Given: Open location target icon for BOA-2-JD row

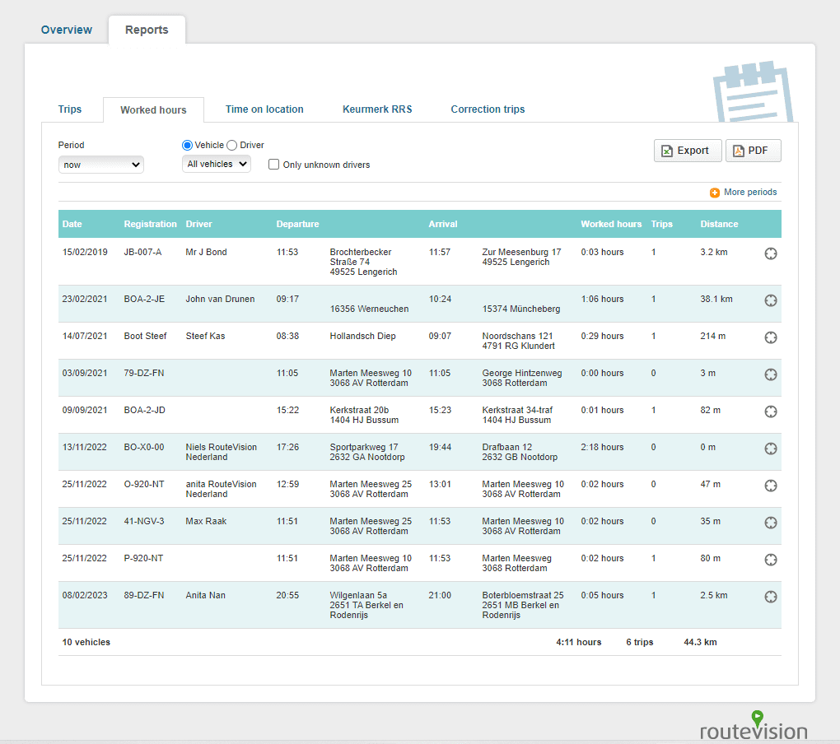Looking at the screenshot, I should [770, 411].
